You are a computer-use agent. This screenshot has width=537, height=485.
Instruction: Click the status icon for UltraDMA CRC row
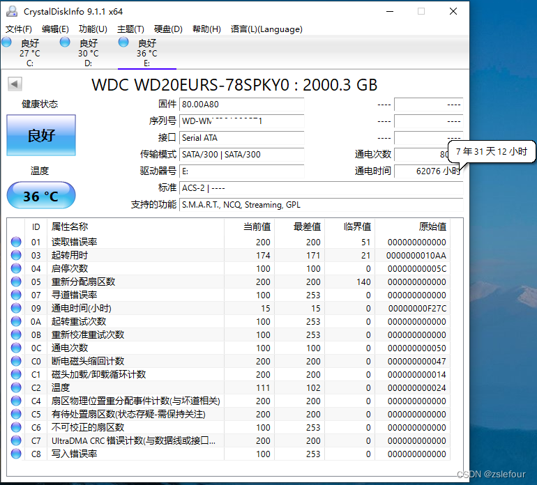click(x=16, y=440)
